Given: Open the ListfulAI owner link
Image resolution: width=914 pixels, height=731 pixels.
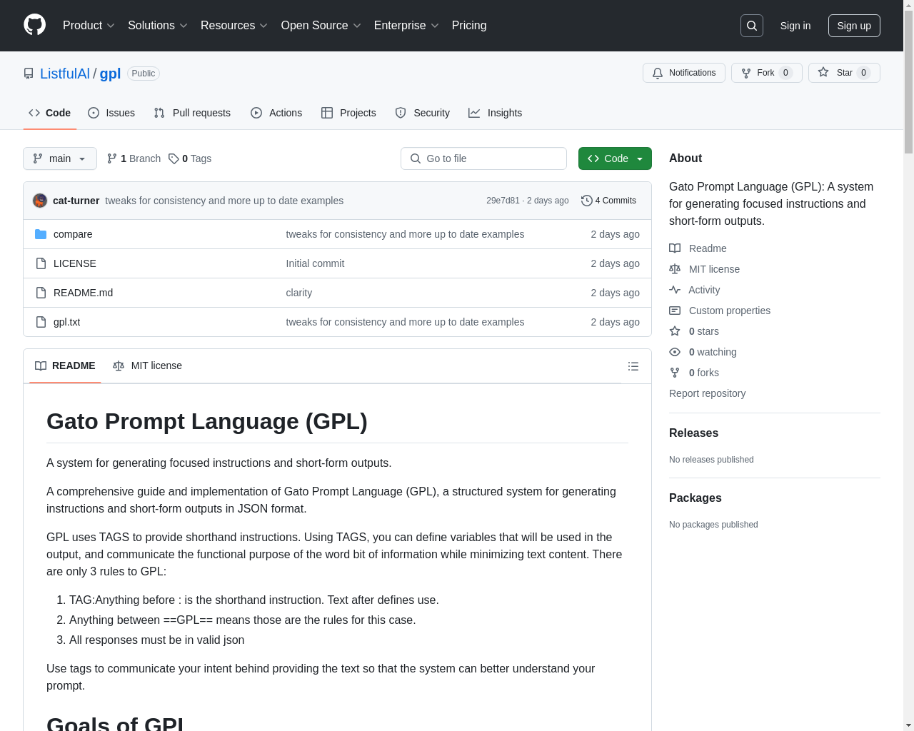Looking at the screenshot, I should coord(65,74).
